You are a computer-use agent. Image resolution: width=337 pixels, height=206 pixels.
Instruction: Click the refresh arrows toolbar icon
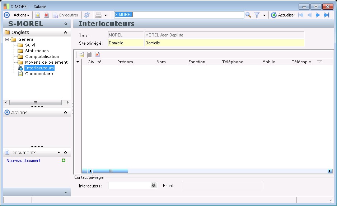coord(87,15)
